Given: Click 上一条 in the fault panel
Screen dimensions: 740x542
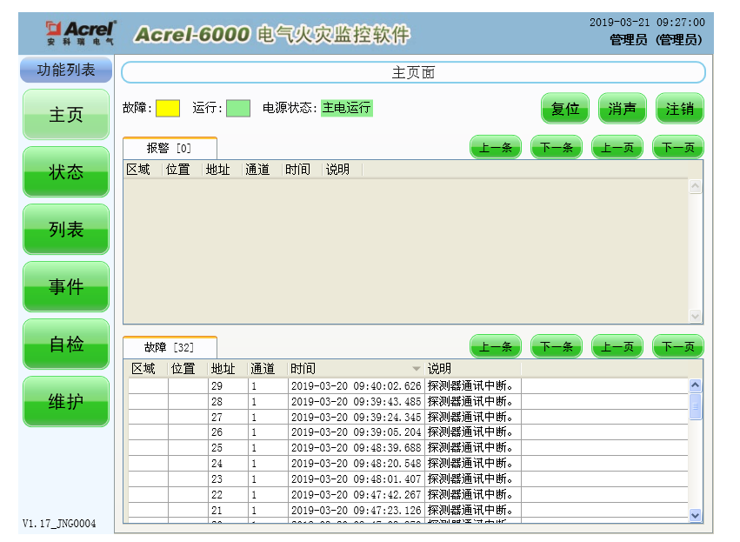Looking at the screenshot, I should pyautogui.click(x=496, y=346).
